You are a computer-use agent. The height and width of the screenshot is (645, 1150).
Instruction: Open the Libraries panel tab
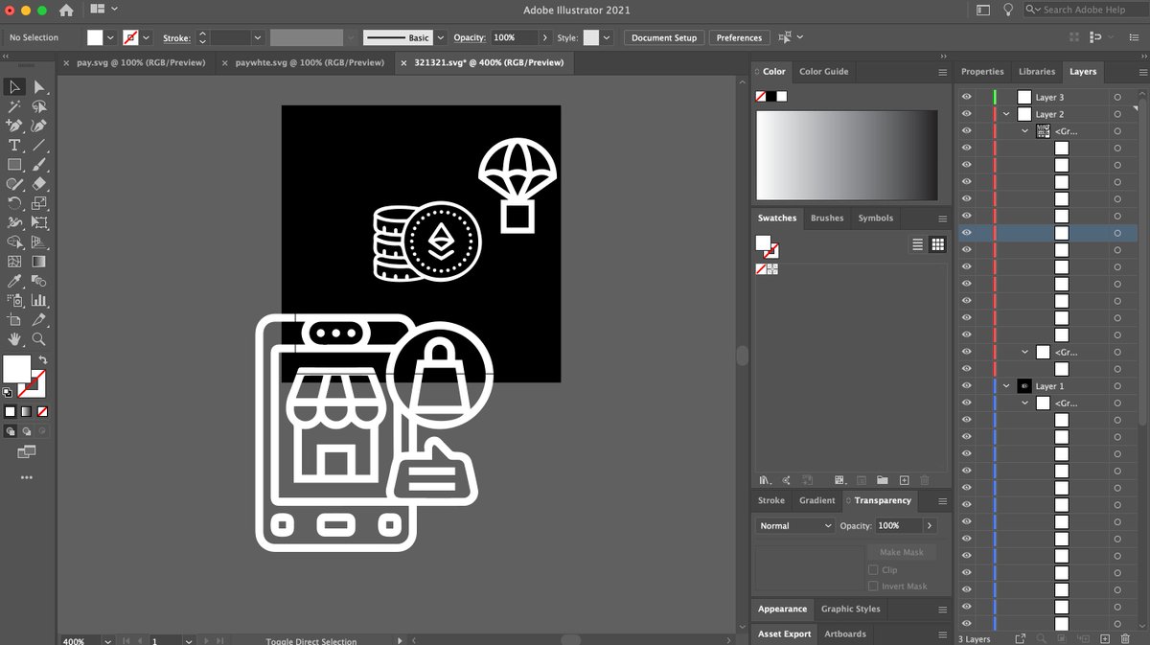(1036, 71)
